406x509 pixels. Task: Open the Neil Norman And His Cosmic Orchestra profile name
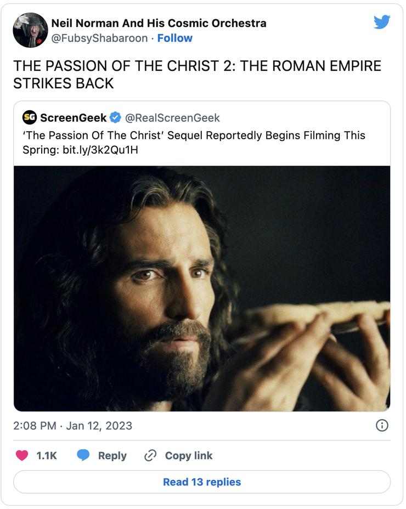pyautogui.click(x=159, y=23)
